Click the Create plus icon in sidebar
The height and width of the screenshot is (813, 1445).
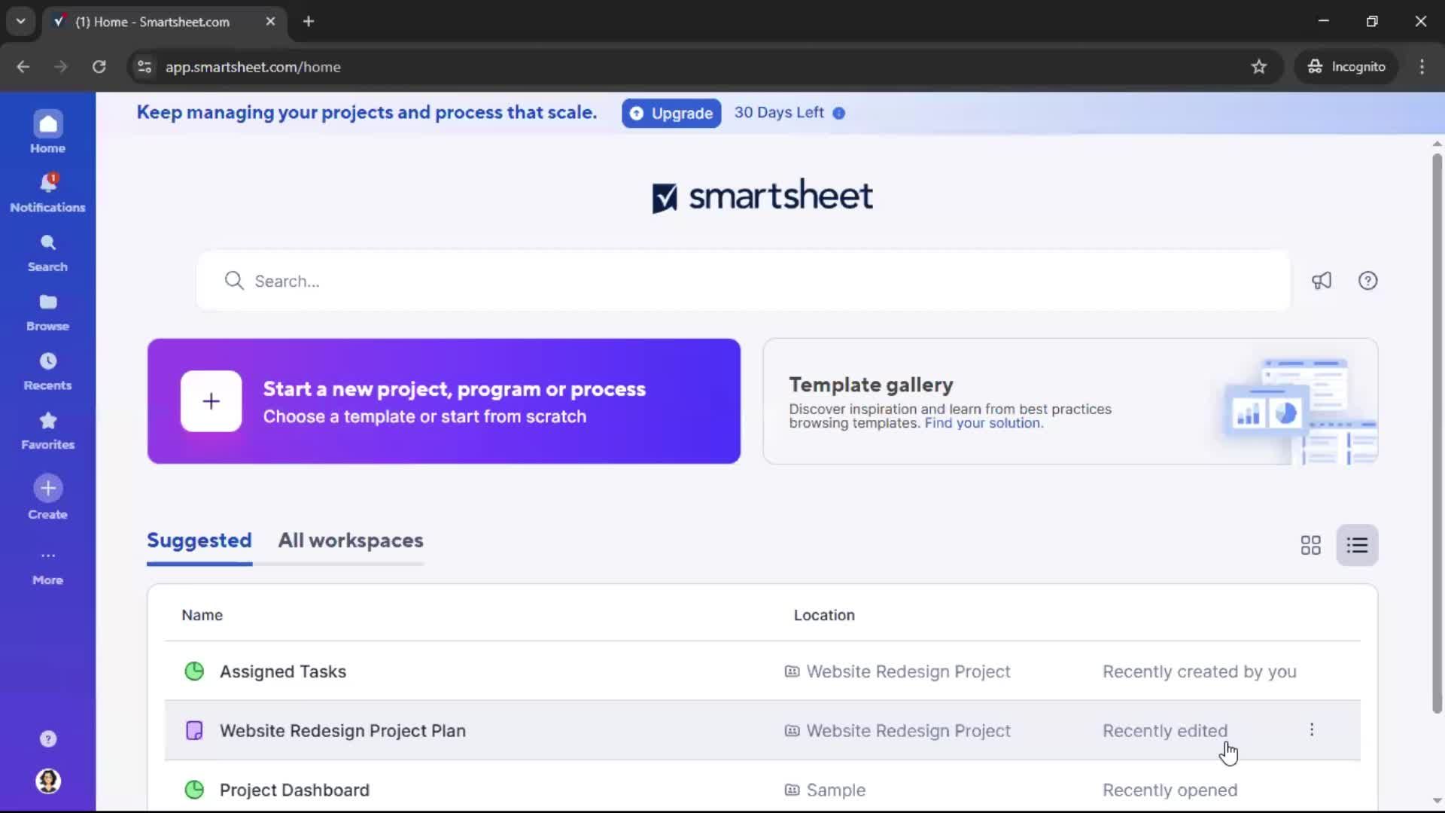[x=47, y=489]
